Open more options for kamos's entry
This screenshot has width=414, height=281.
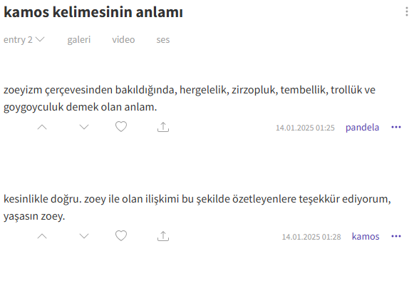[396, 236]
